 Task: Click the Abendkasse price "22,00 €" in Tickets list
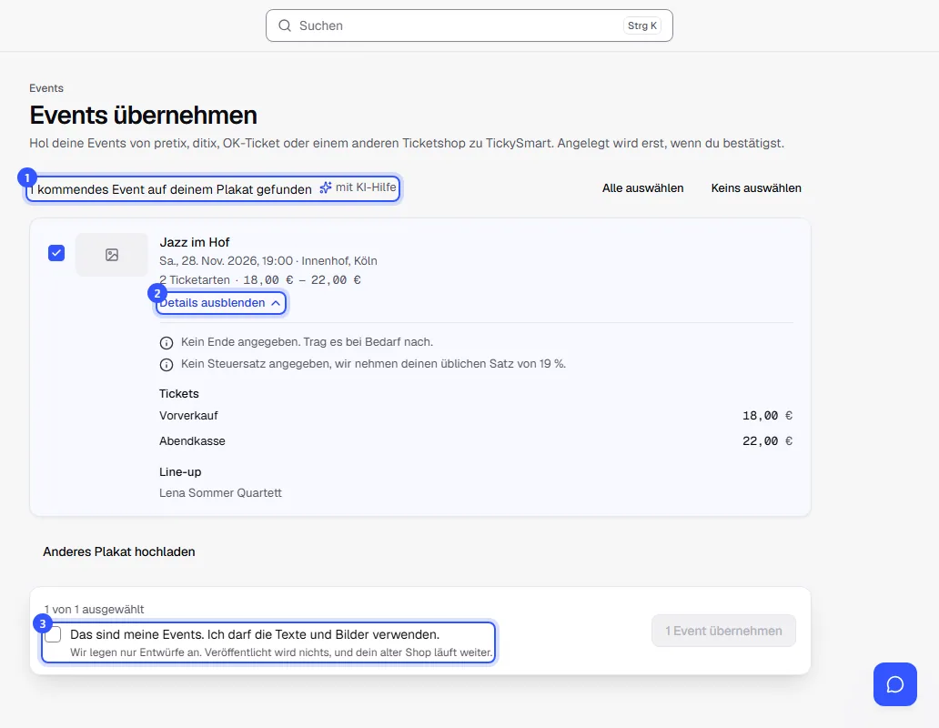[x=767, y=441]
